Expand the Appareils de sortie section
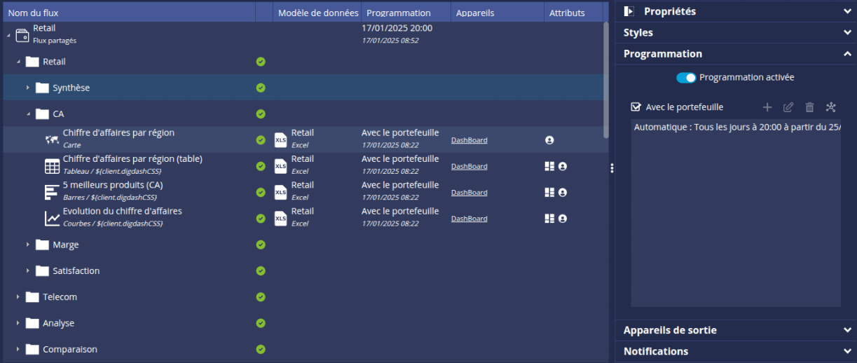 pos(735,330)
